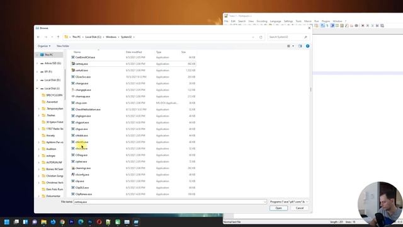Open Google Chrome from the taskbar
Viewport: 403px width, 227px height.
tap(62, 222)
